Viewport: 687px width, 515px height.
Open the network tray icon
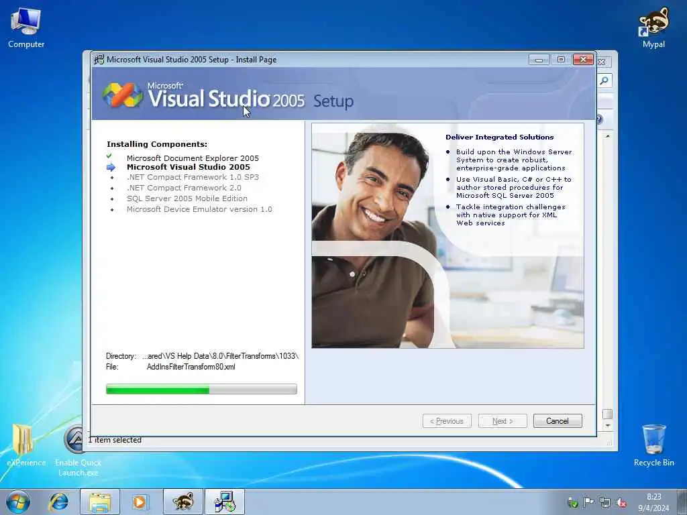pyautogui.click(x=605, y=502)
